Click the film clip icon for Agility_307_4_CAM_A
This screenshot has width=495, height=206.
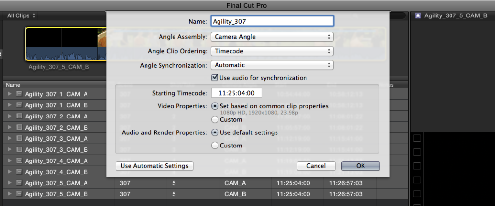click(x=19, y=161)
